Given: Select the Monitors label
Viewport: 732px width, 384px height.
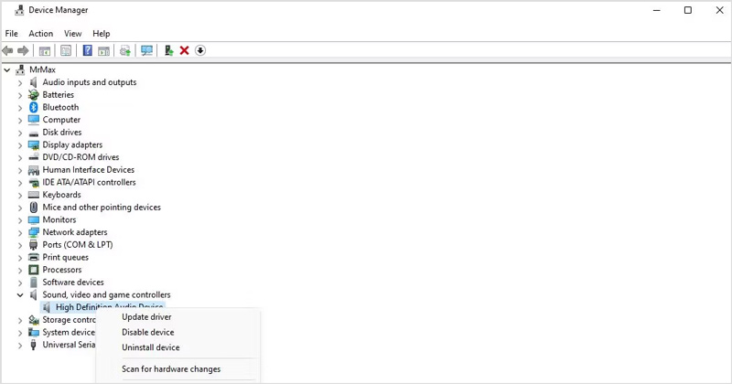Looking at the screenshot, I should pyautogui.click(x=59, y=219).
